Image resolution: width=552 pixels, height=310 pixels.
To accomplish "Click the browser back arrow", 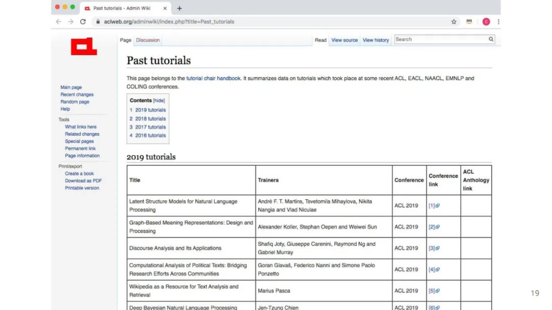I will (58, 22).
